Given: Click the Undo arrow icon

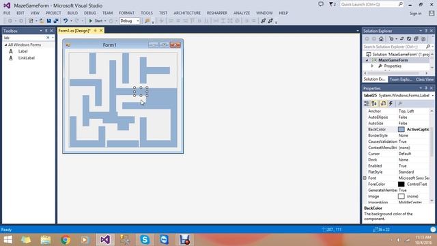Looking at the screenshot, I should 66,21.
